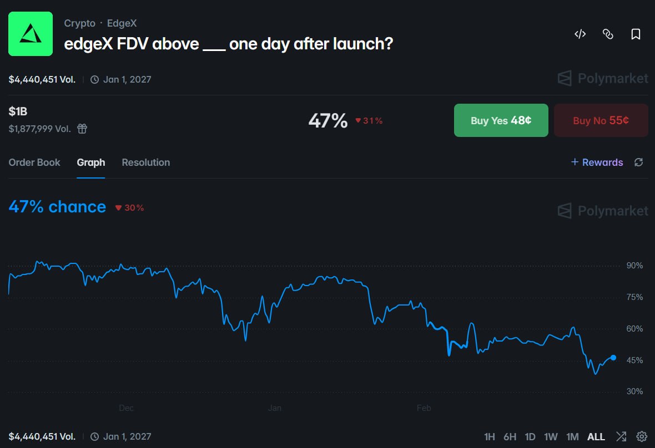Switch to the Order Book tab
Screen dimensions: 655x448
click(x=34, y=162)
